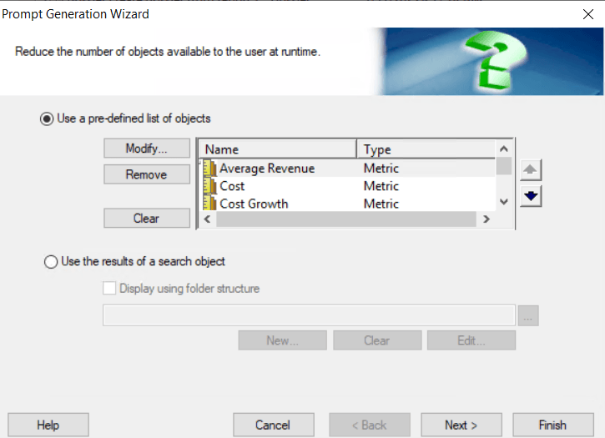
Task: Click 'Metric' type of Cost Growth row
Action: click(381, 204)
